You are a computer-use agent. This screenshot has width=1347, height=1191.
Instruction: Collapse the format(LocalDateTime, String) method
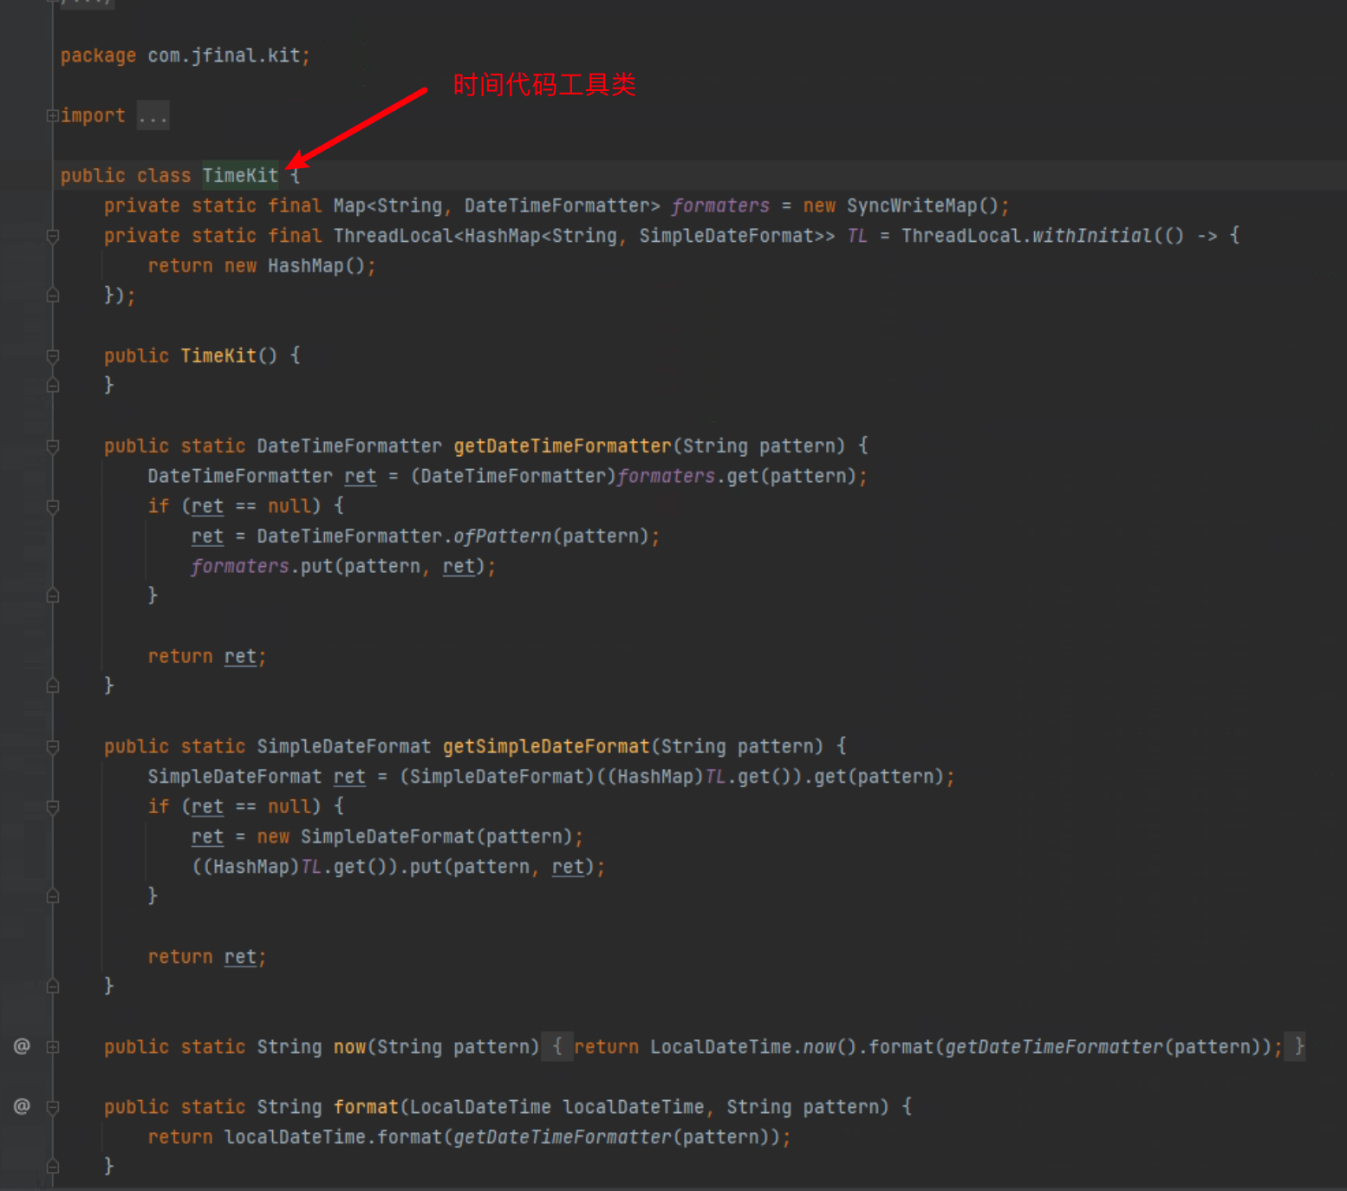pos(53,1107)
